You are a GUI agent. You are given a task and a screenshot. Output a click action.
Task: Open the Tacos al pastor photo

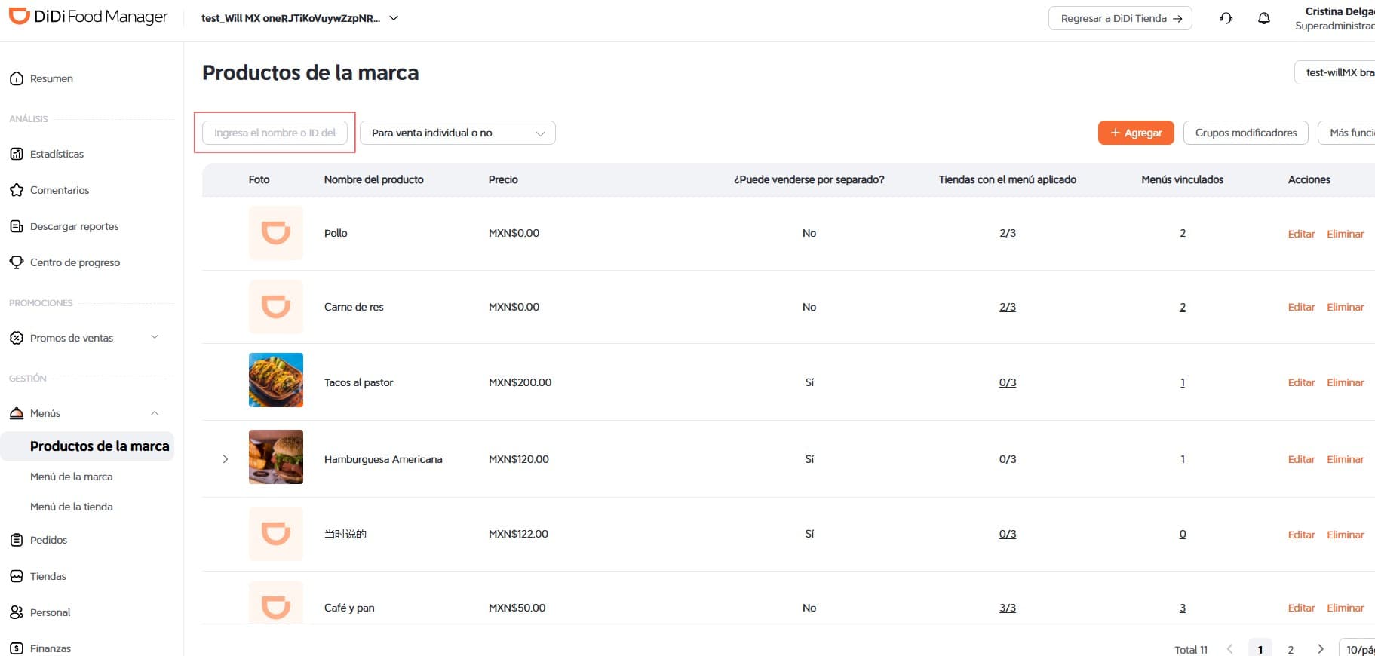[276, 380]
